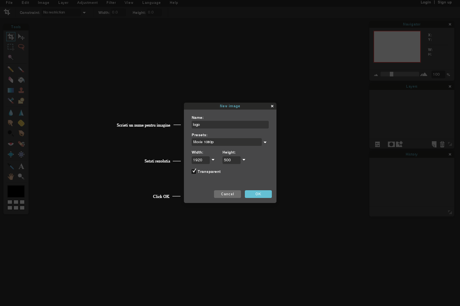Select the Gradient tool
This screenshot has height=306, width=460.
coord(10,90)
